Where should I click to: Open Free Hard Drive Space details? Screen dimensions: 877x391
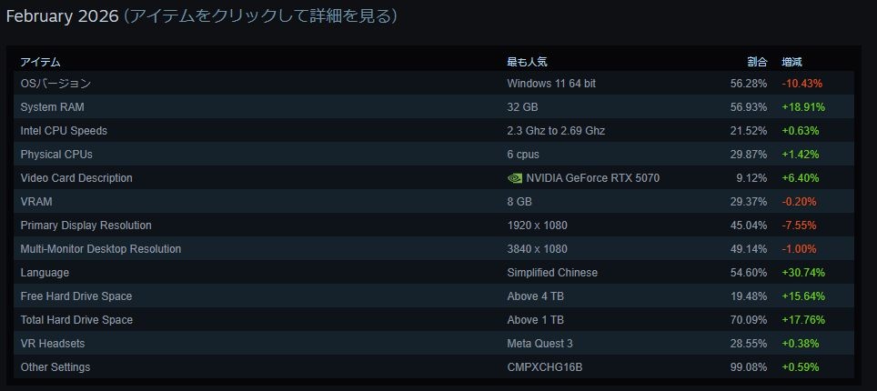click(x=76, y=296)
